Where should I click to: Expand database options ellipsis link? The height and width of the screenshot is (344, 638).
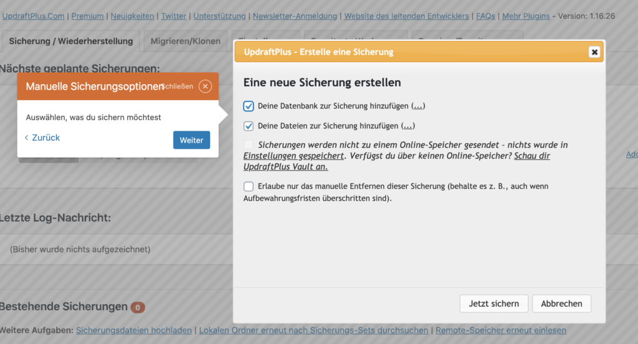pos(418,106)
